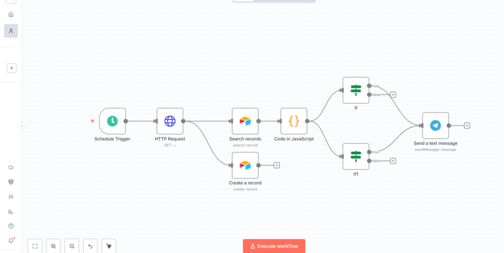Open the help question mark icon
The height and width of the screenshot is (253, 504).
pyautogui.click(x=11, y=226)
